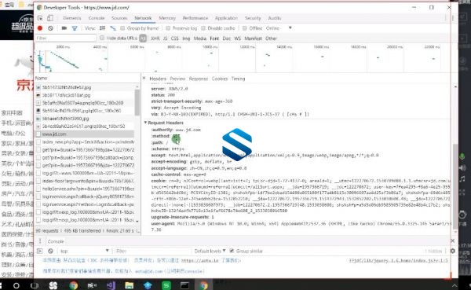Clear the console output

pyautogui.click(x=50, y=251)
